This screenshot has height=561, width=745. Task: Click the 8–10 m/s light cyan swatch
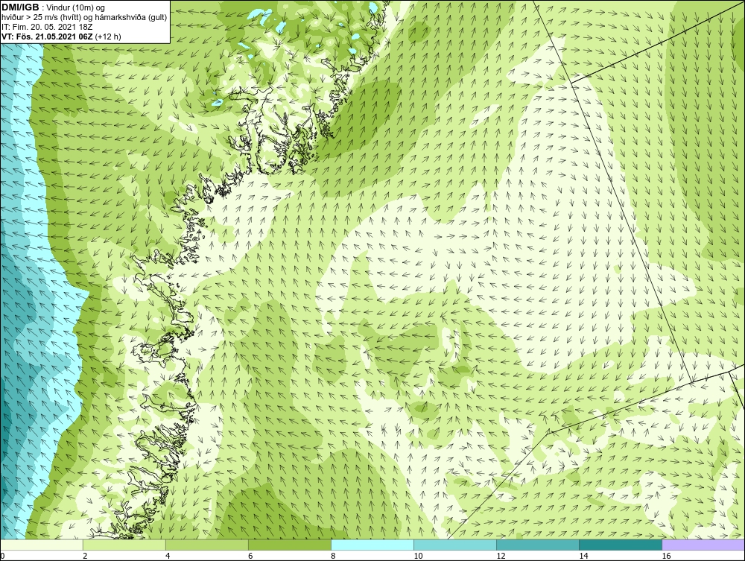click(372, 545)
